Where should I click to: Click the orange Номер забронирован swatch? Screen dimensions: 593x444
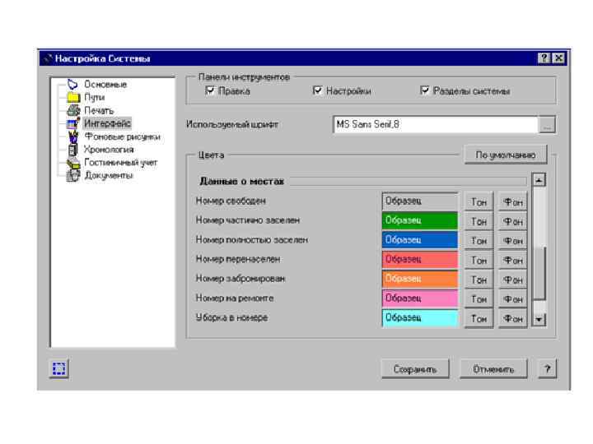(420, 279)
